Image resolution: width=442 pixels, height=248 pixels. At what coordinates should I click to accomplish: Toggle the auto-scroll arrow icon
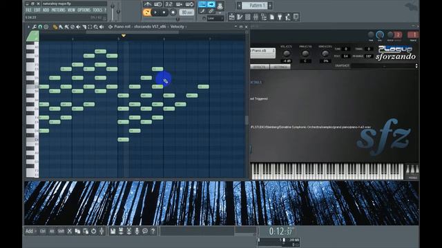(211, 4)
